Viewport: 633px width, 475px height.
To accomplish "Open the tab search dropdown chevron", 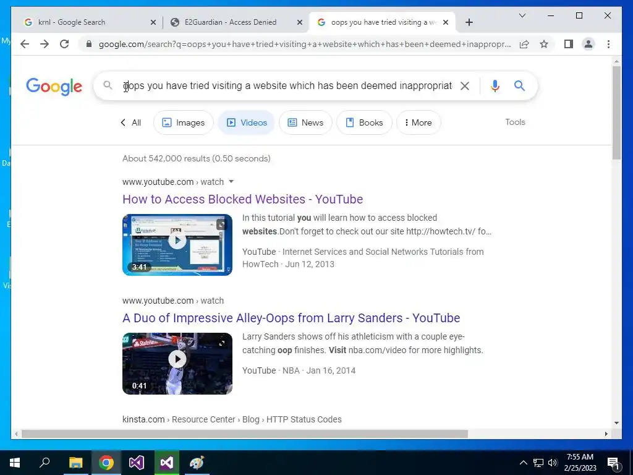I will (x=522, y=15).
